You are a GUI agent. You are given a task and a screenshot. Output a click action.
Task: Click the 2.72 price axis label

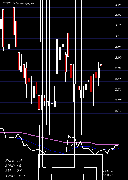[118, 111]
